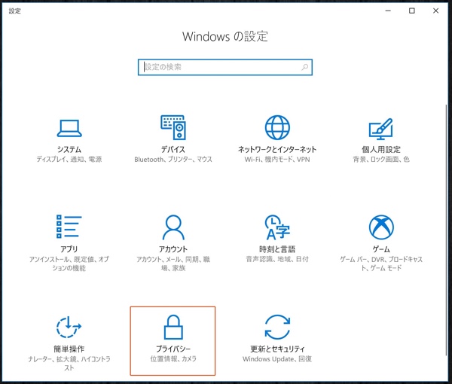This screenshot has width=452, height=384.
Task: Open the 簡単操作 ease of access icon
Action: (69, 327)
